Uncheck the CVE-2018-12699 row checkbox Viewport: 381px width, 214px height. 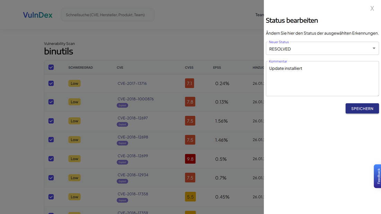(x=51, y=159)
